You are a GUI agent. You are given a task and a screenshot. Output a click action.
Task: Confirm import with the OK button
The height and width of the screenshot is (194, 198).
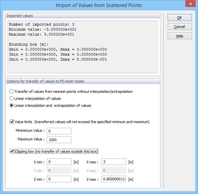[180, 18]
